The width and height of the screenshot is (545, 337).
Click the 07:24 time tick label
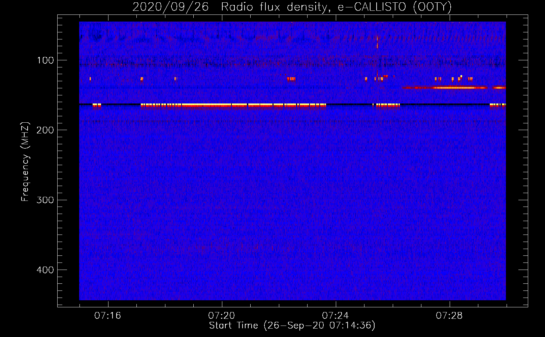(x=335, y=316)
